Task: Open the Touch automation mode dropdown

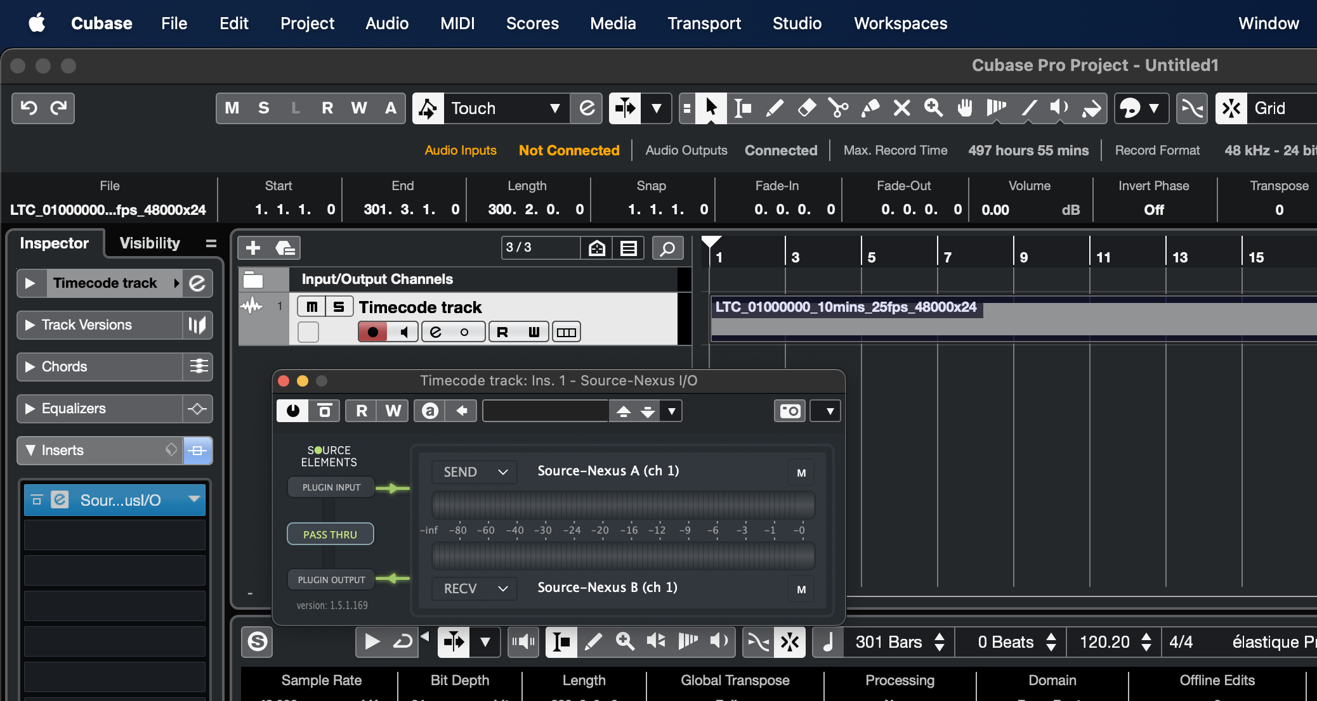Action: pos(554,108)
